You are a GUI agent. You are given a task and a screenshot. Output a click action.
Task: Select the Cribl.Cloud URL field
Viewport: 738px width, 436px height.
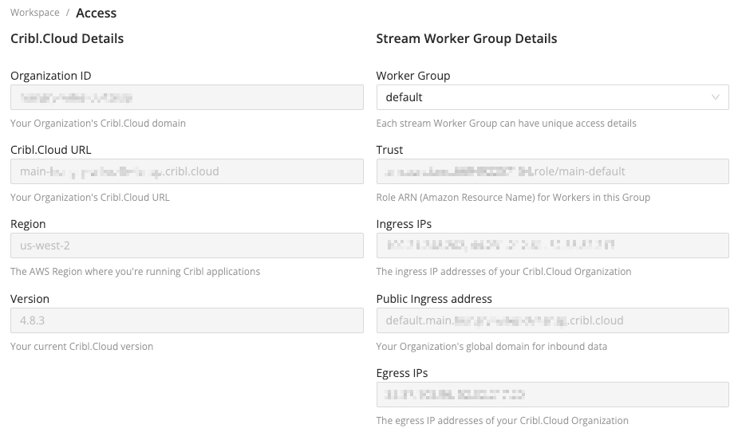pyautogui.click(x=187, y=171)
